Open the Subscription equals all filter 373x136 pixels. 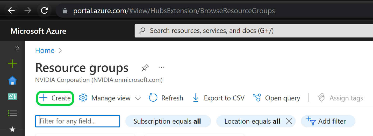pyautogui.click(x=168, y=121)
